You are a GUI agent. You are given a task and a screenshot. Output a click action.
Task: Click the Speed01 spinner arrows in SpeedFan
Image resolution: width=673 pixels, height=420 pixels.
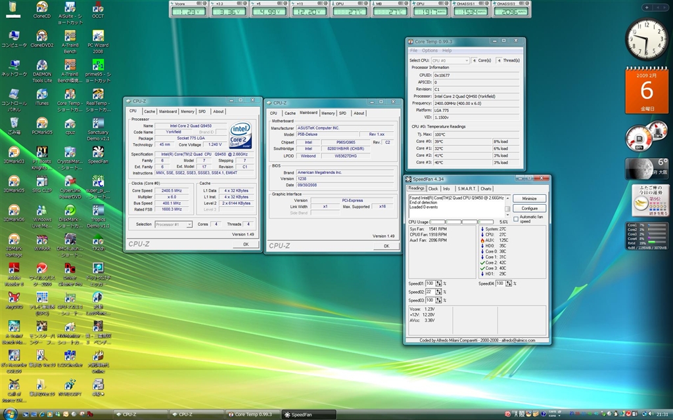pyautogui.click(x=438, y=283)
